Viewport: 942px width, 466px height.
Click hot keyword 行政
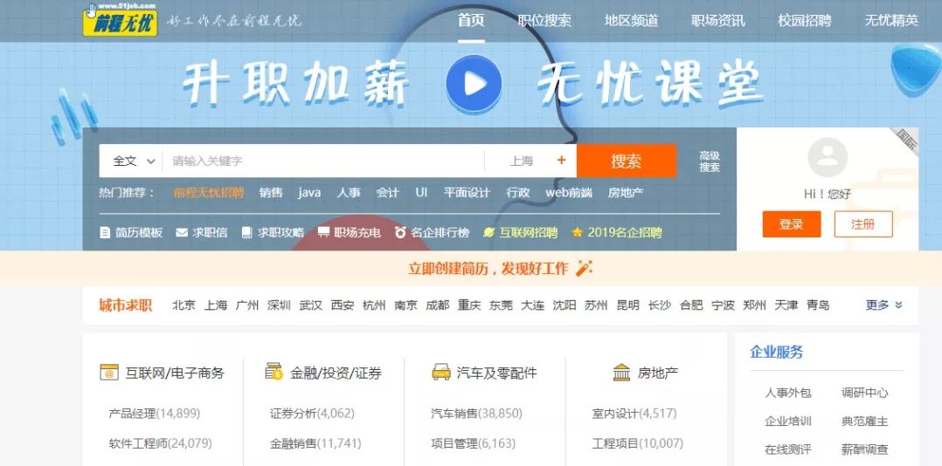pos(518,193)
